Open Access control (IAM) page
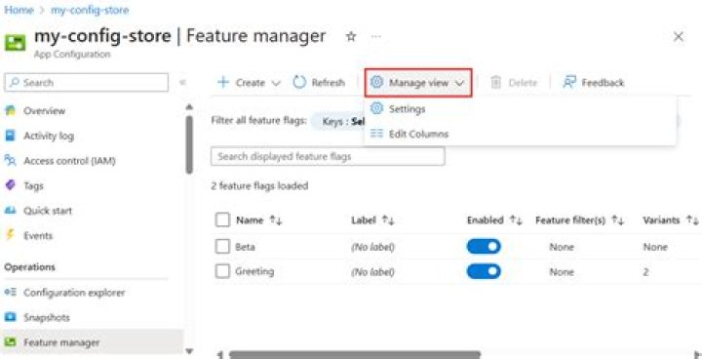The width and height of the screenshot is (702, 359). pos(69,160)
